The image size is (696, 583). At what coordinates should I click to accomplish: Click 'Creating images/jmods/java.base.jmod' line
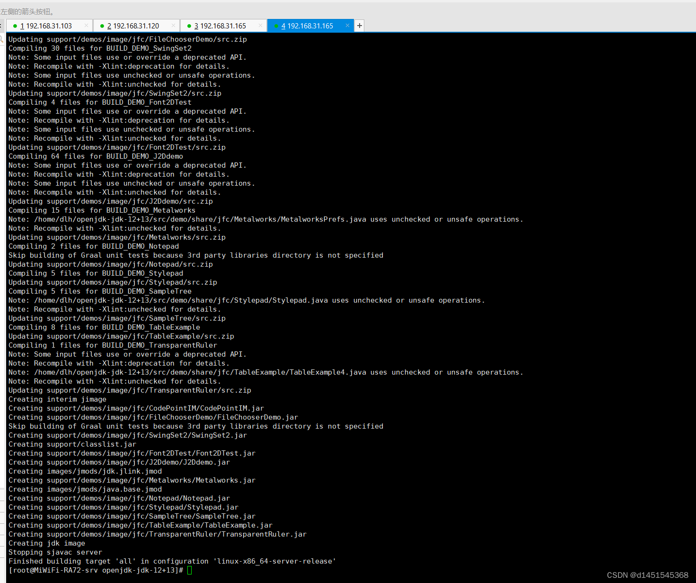[85, 489]
